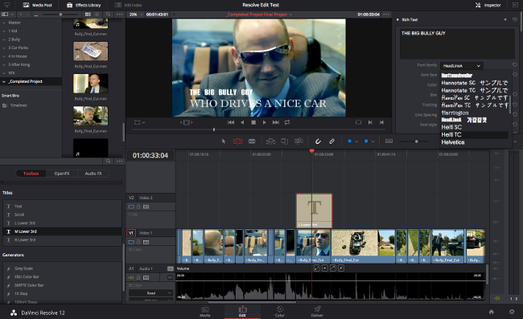Select SMPTE Color Bar generator
Screen dimensions: 523x319
(x=62, y=285)
